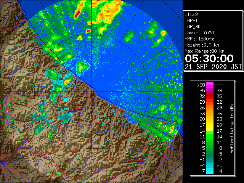Click the '21 SEP 2020 JST' date
This screenshot has width=244, height=183.
213,67
